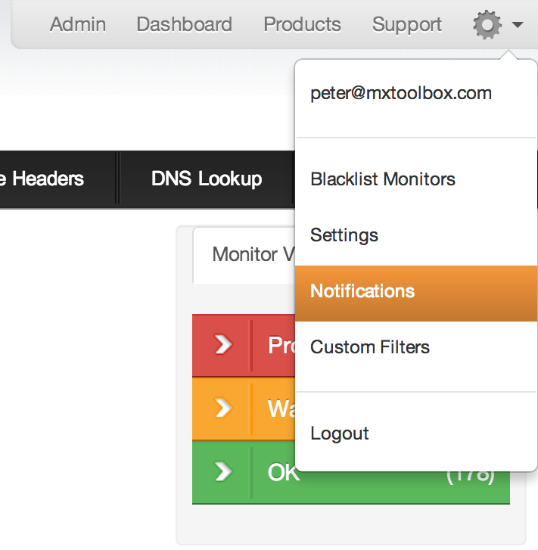
Task: Expand the orange warning row chevron
Action: (x=222, y=409)
